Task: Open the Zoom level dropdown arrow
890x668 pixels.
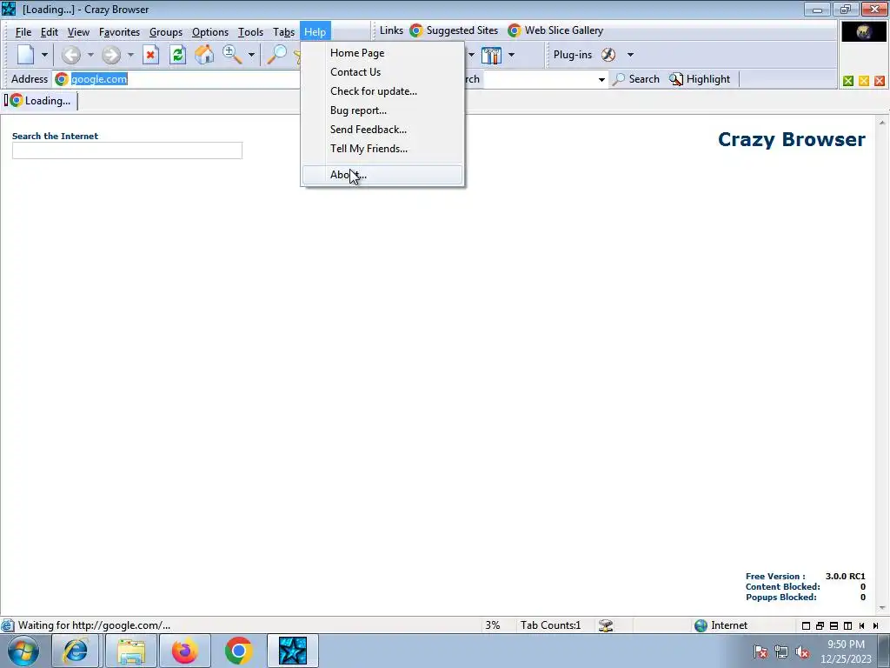Action: [251, 55]
